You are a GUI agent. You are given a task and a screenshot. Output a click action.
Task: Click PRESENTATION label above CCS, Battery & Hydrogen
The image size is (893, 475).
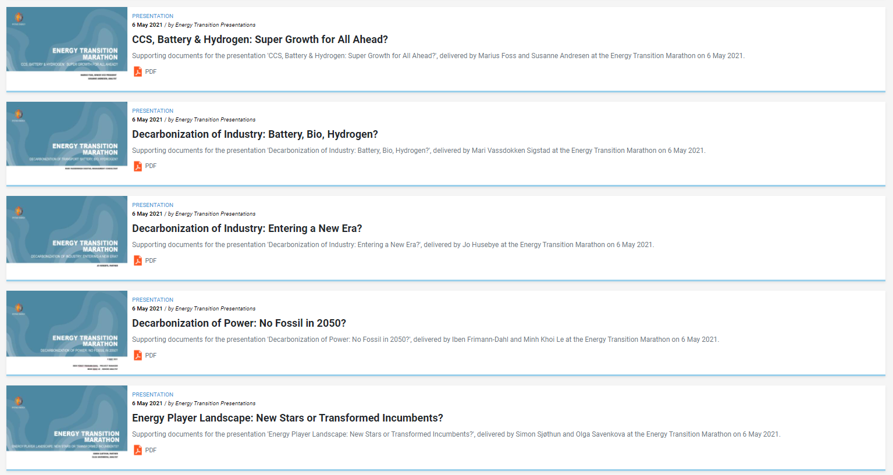click(x=152, y=16)
